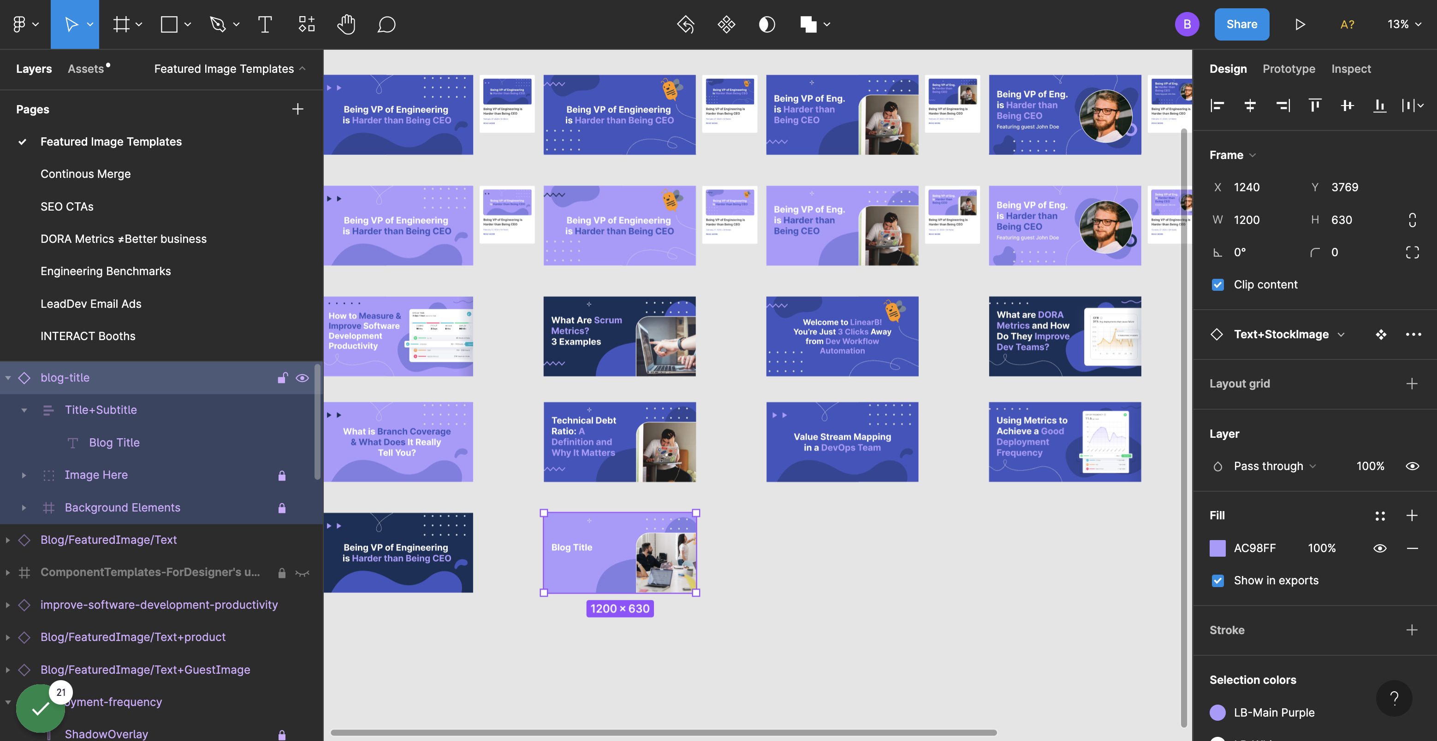This screenshot has height=741, width=1437.
Task: Toggle the Clip content checkbox
Action: [x=1218, y=284]
